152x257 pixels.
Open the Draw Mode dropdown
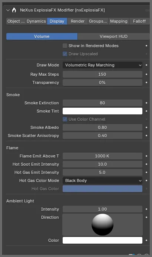point(102,65)
